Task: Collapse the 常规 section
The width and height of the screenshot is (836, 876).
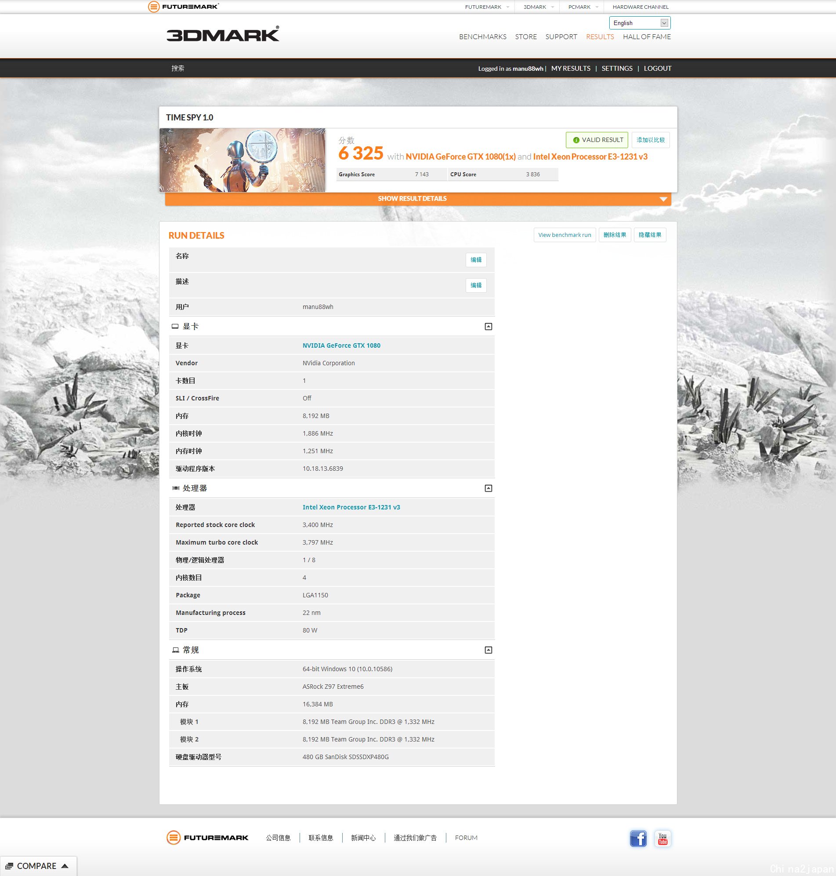Action: 489,650
